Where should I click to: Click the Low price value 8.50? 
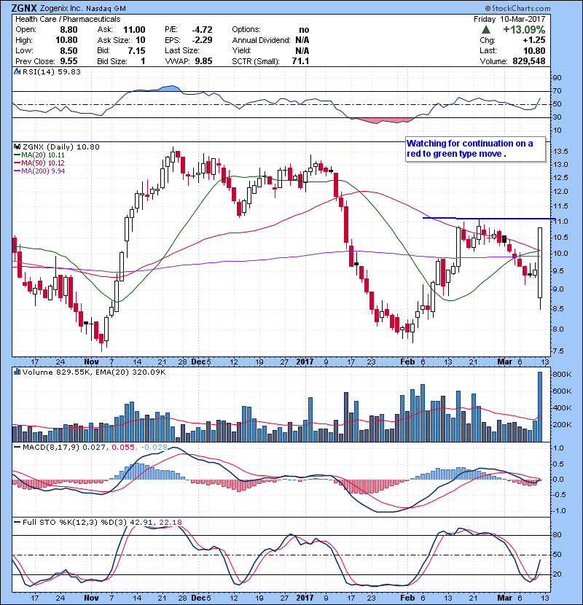coord(69,51)
